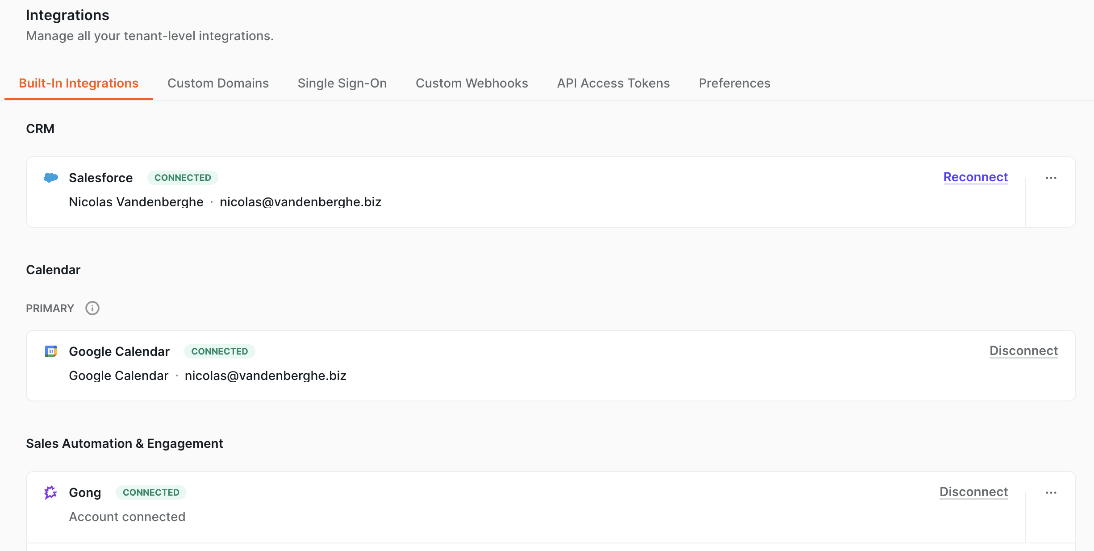Disconnect the Gong integration
The width and height of the screenshot is (1094, 551).
coord(973,492)
